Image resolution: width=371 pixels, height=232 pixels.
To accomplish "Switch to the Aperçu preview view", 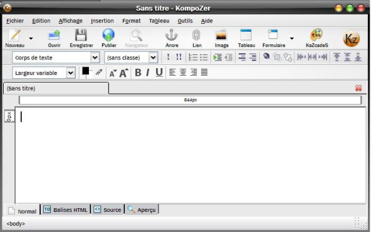I will 142,209.
